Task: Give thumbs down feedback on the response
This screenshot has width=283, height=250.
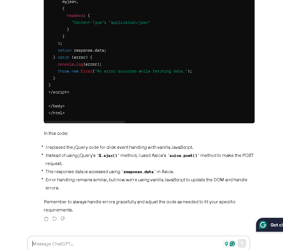Action: pos(63,219)
